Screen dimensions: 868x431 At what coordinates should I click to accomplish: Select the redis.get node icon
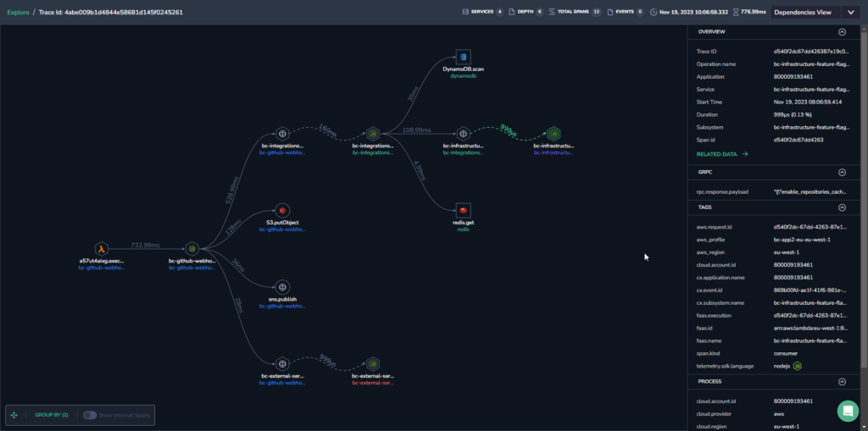point(464,210)
